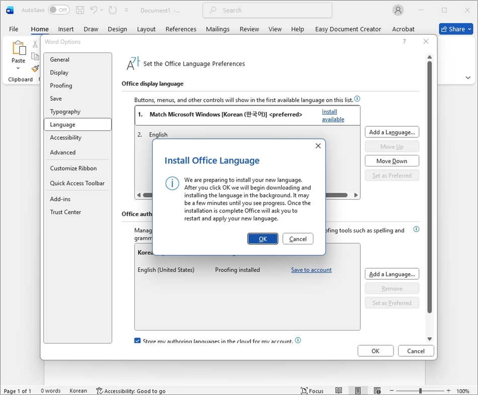478x395 pixels.
Task: Check Store my authoring languages in cloud
Action: click(137, 341)
